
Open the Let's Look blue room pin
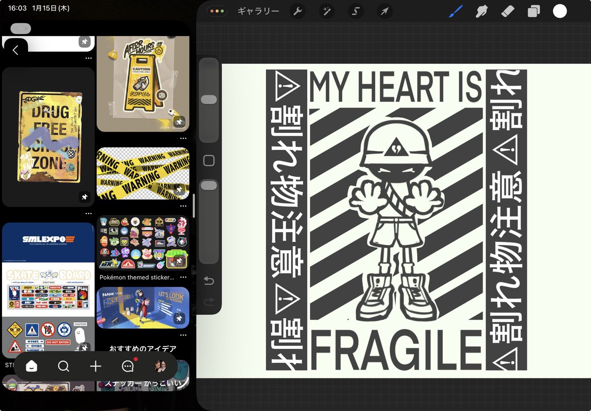point(143,308)
